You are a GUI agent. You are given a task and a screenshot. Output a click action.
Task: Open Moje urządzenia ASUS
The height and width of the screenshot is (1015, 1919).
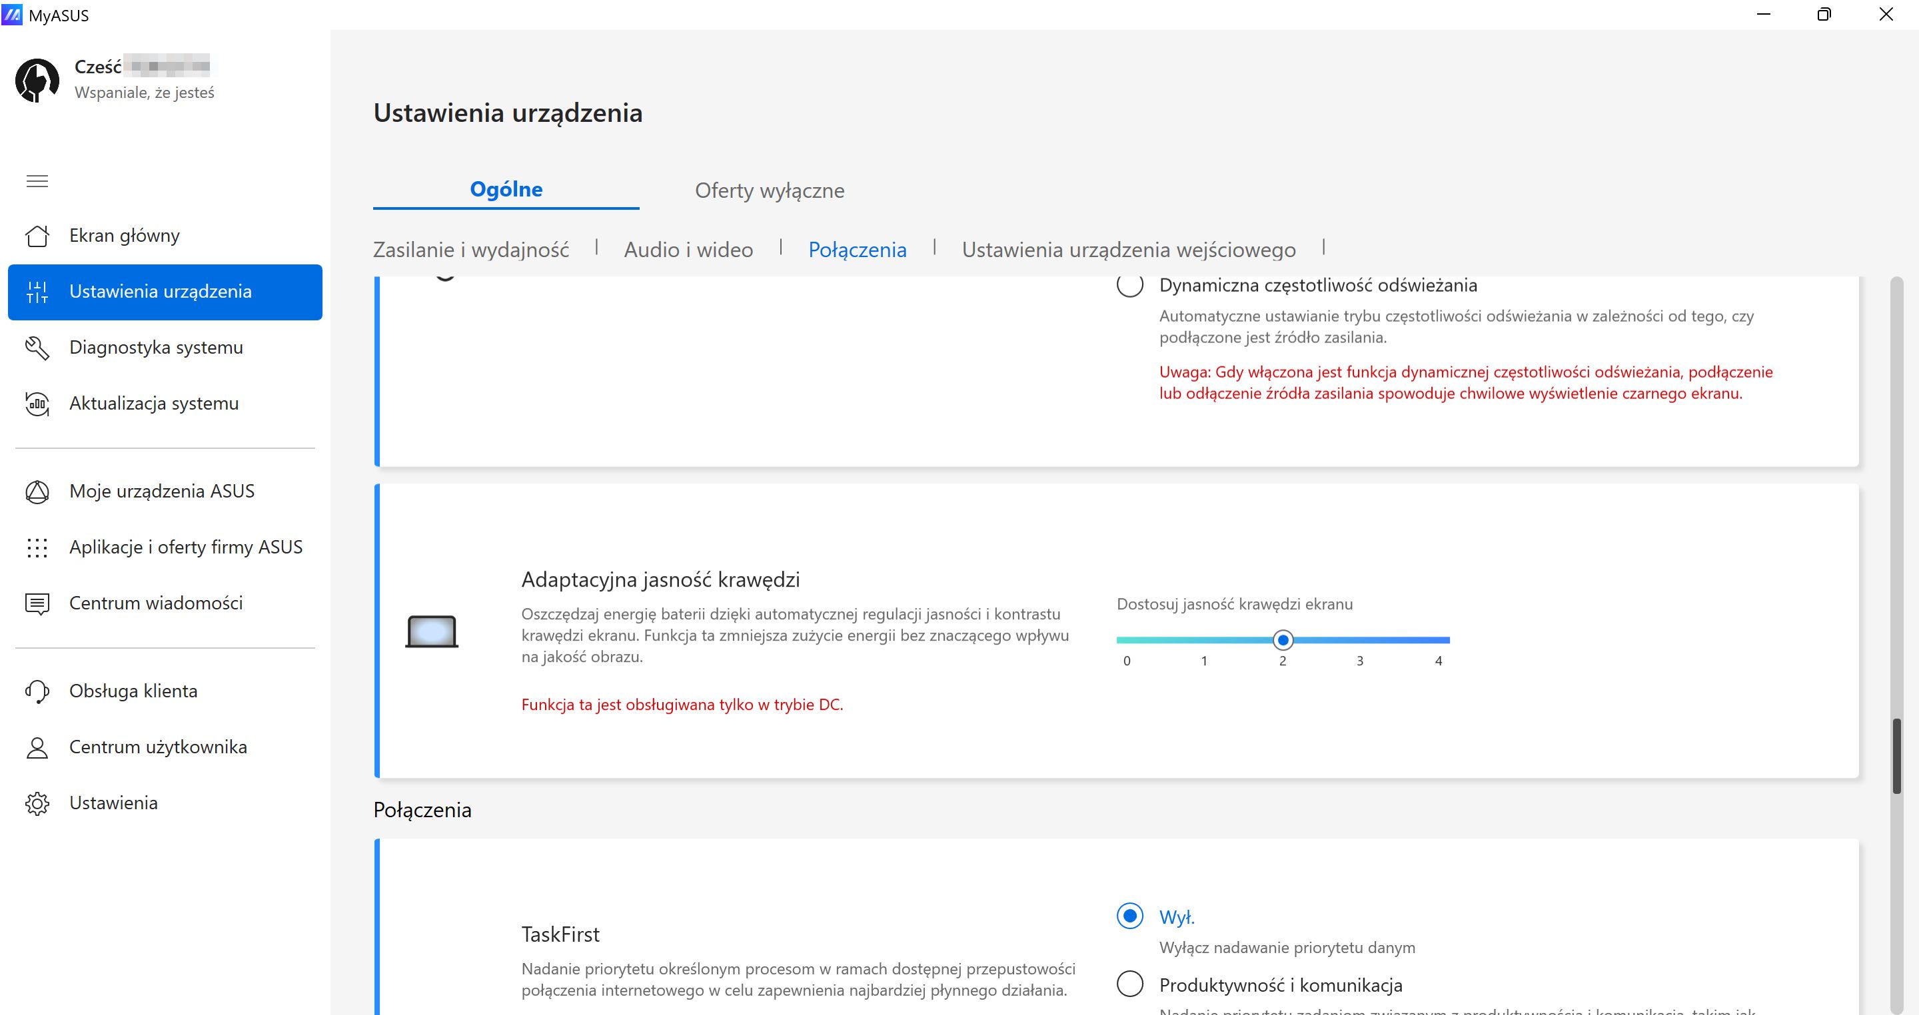(x=165, y=492)
